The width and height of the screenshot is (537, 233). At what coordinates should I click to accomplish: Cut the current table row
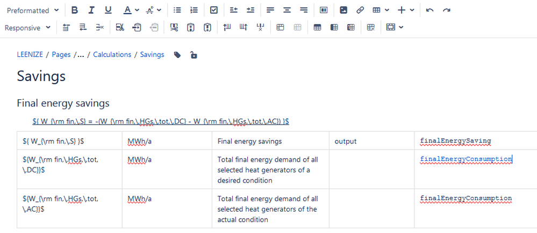[x=119, y=28]
